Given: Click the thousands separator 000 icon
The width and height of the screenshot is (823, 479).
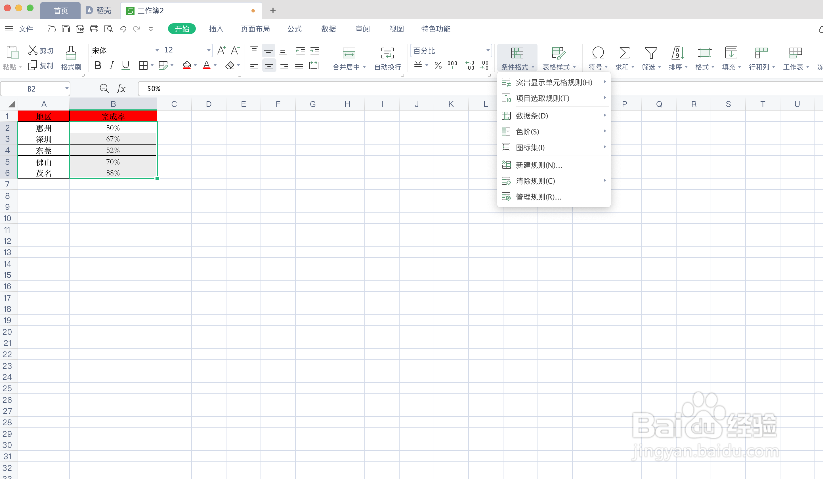Looking at the screenshot, I should (452, 65).
